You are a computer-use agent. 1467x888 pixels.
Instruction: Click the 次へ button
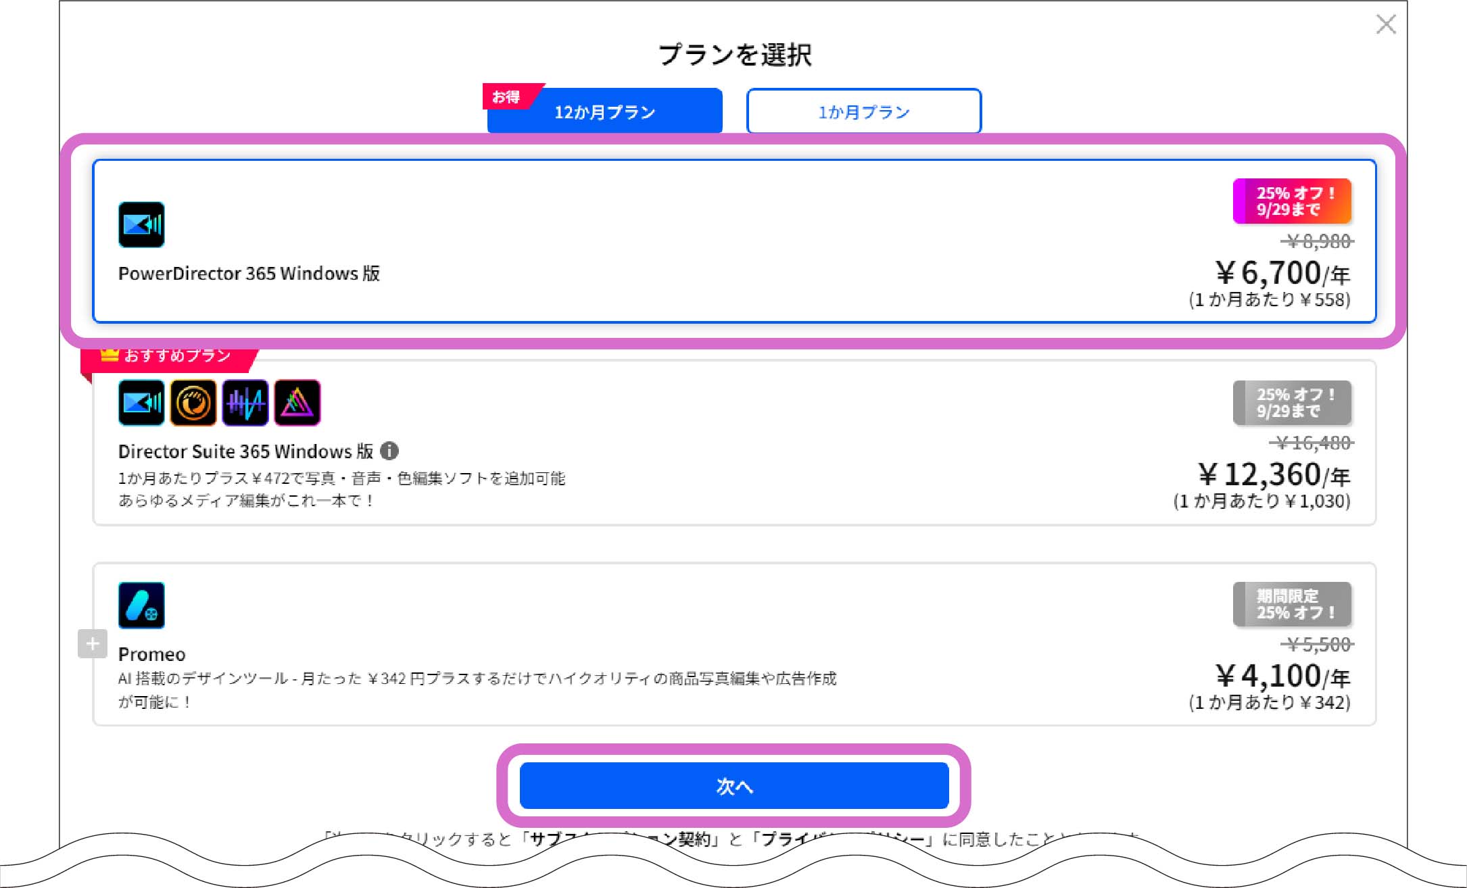click(x=734, y=785)
